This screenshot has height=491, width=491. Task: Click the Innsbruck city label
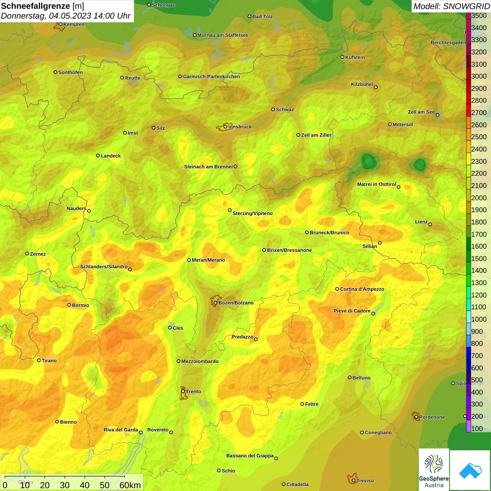tap(240, 127)
